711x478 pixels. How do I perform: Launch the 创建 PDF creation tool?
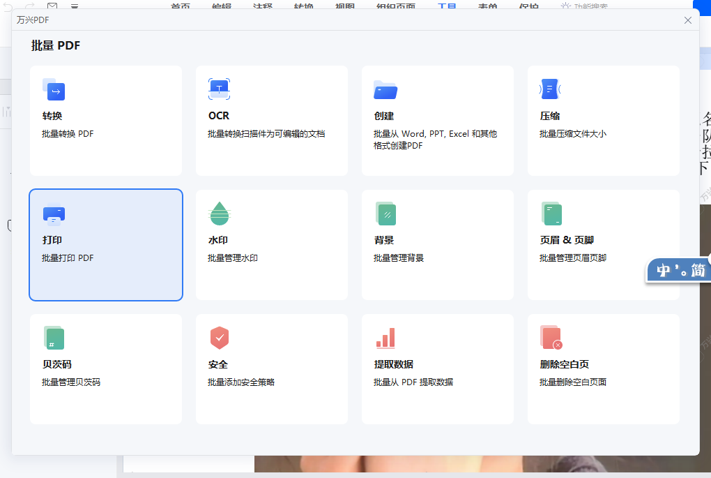(437, 121)
